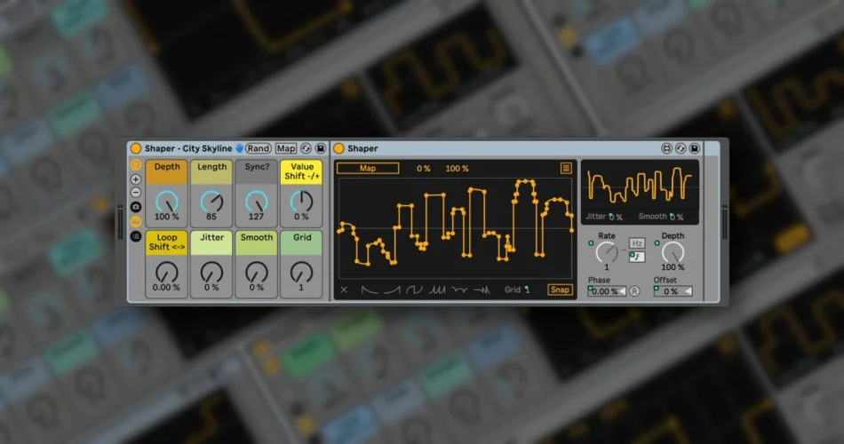Click the Shaper Rate knob
844x444 pixels.
[607, 252]
